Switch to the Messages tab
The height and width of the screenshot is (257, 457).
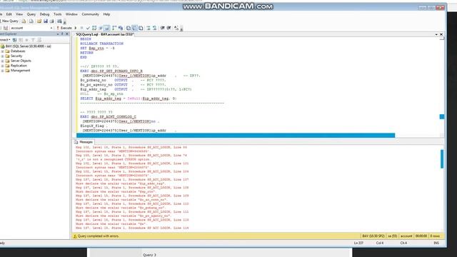tap(84, 142)
